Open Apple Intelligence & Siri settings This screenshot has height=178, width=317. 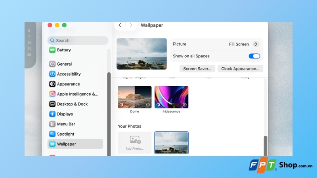coord(75,94)
